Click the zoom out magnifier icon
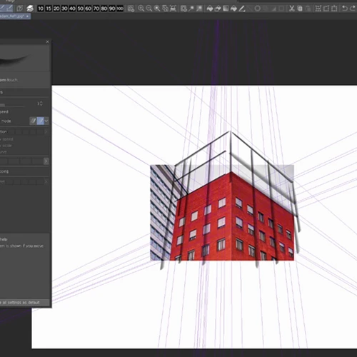The image size is (357, 357). [x=149, y=9]
